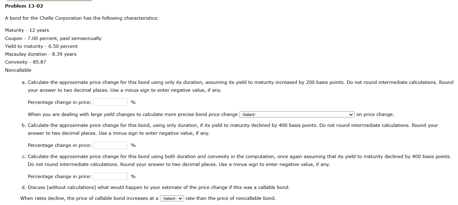
Task: Click the "Coupon - 7.00 percent" line
Action: click(x=53, y=38)
